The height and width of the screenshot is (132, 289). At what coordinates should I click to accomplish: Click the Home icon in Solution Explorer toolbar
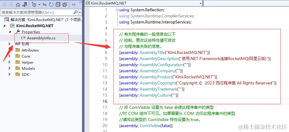point(18,5)
